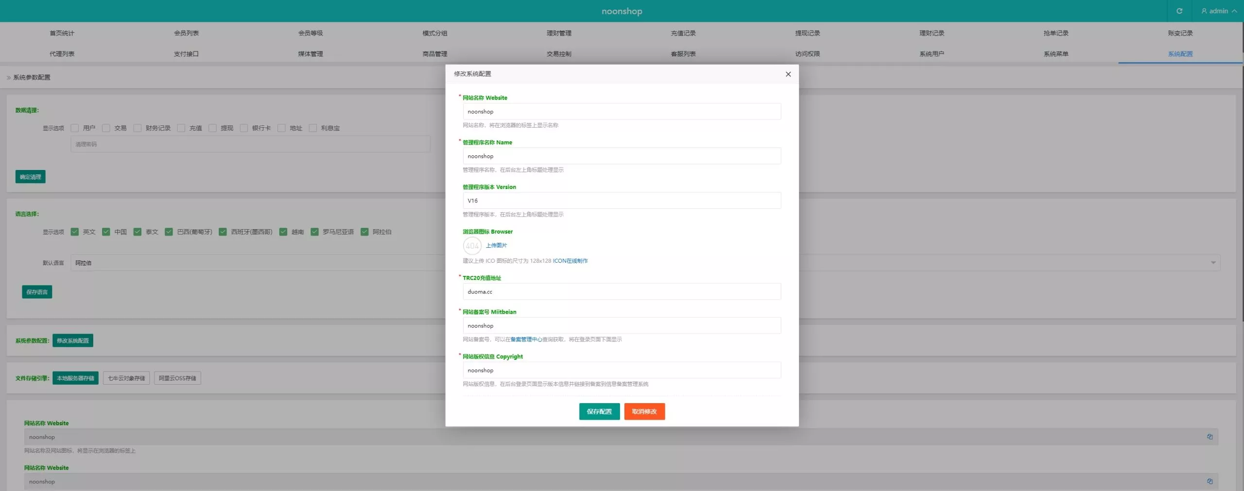1244x491 pixels.
Task: Click copy icon on second Website row
Action: pos(1209,481)
